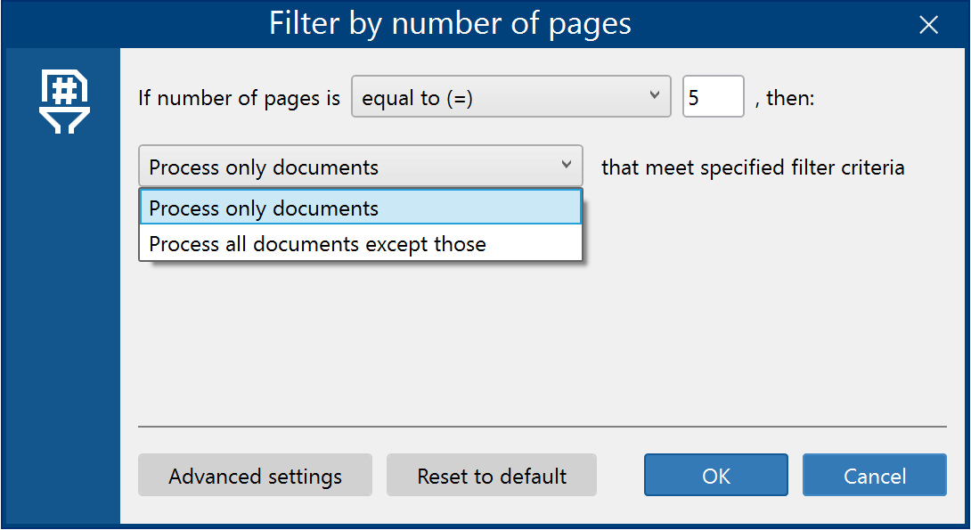
Task: Click the page number field containing 5
Action: click(x=713, y=96)
